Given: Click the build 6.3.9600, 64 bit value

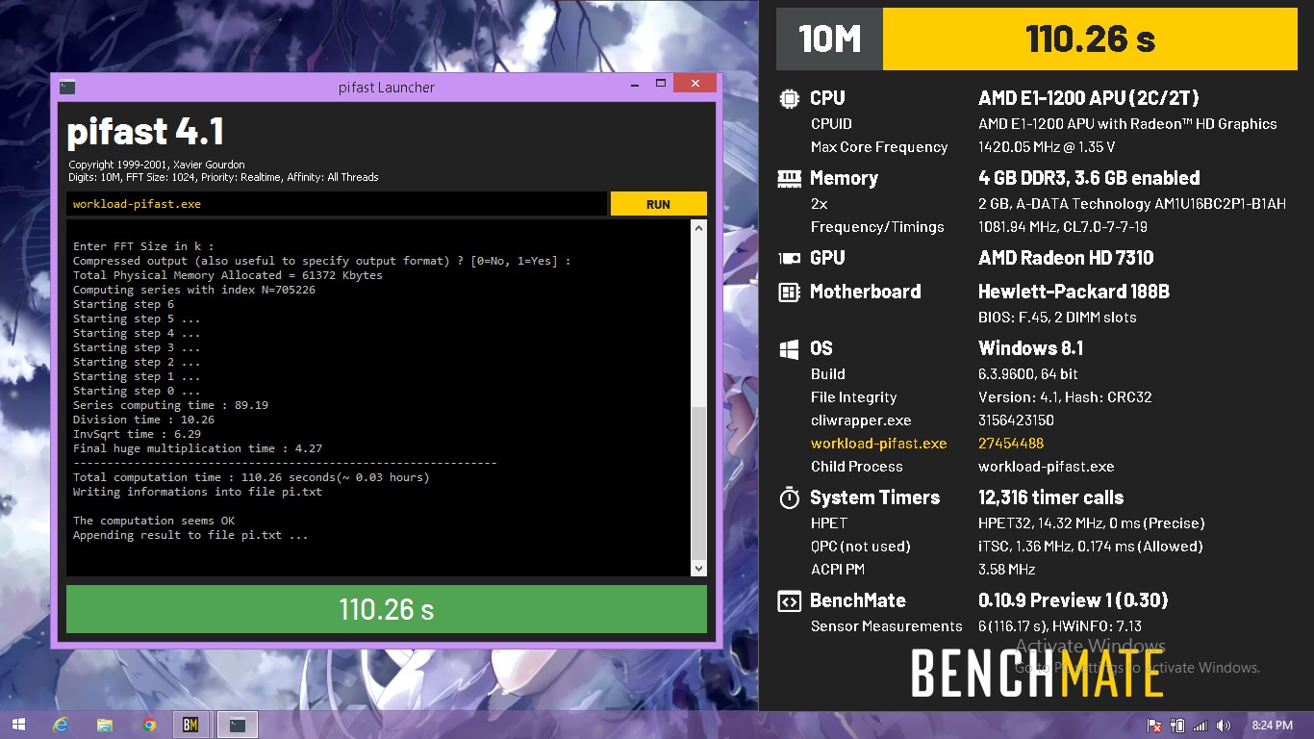Looking at the screenshot, I should coord(1028,374).
